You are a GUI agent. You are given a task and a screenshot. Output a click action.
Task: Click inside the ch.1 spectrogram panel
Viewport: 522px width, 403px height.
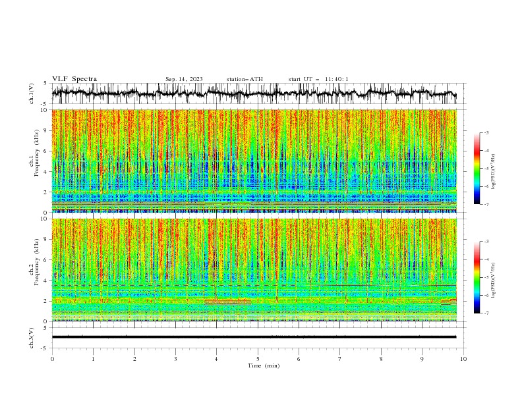254,161
